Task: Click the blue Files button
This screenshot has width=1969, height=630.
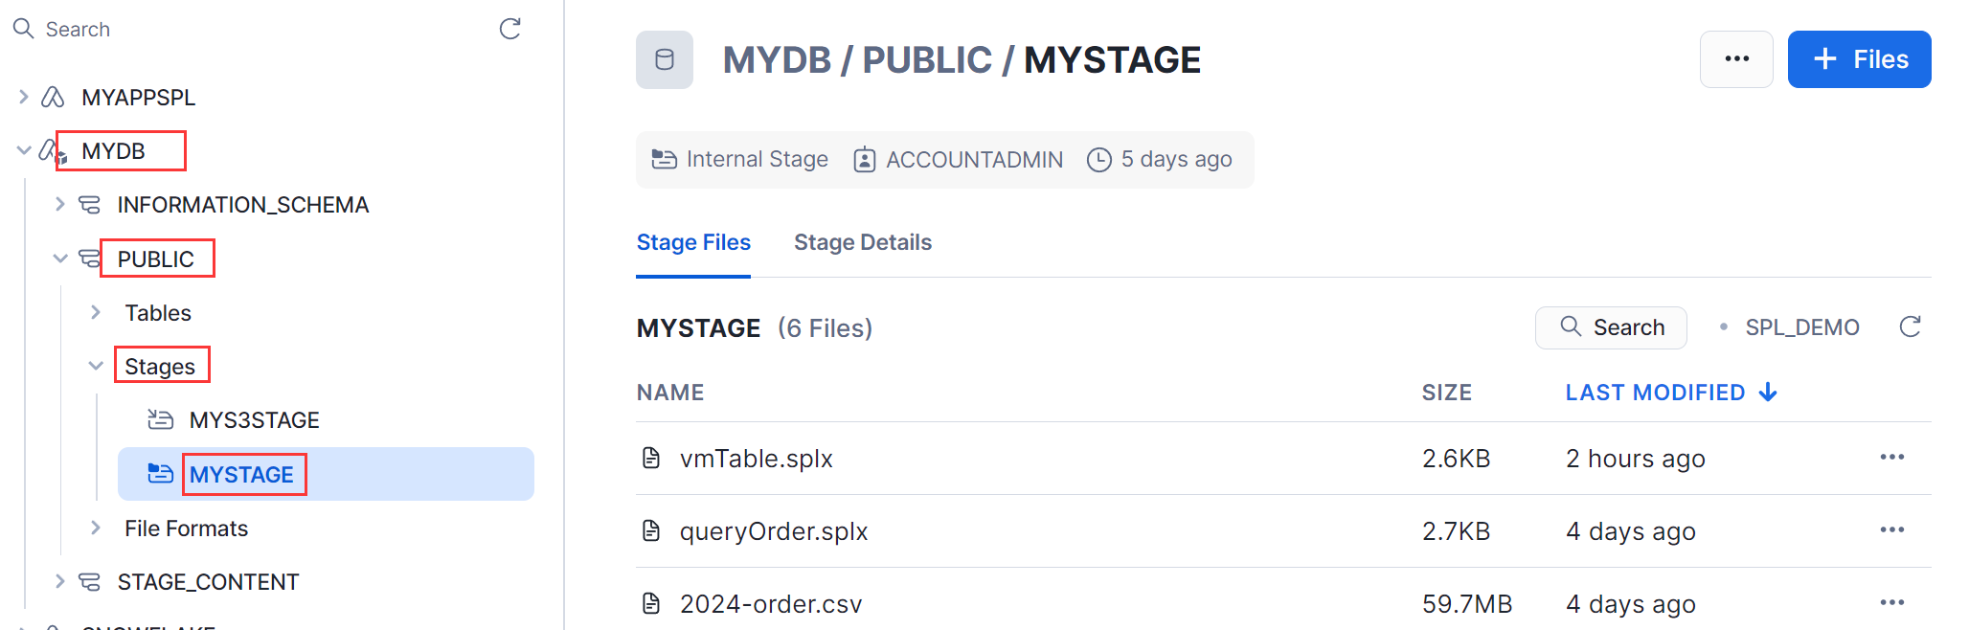Action: point(1859,59)
